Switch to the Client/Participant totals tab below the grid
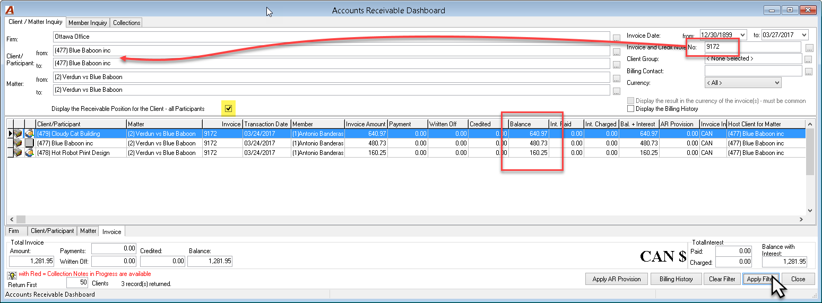 (x=52, y=231)
